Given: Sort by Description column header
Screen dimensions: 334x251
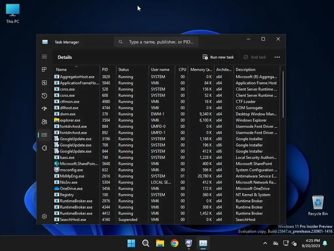Looking at the screenshot, I should [x=257, y=69].
